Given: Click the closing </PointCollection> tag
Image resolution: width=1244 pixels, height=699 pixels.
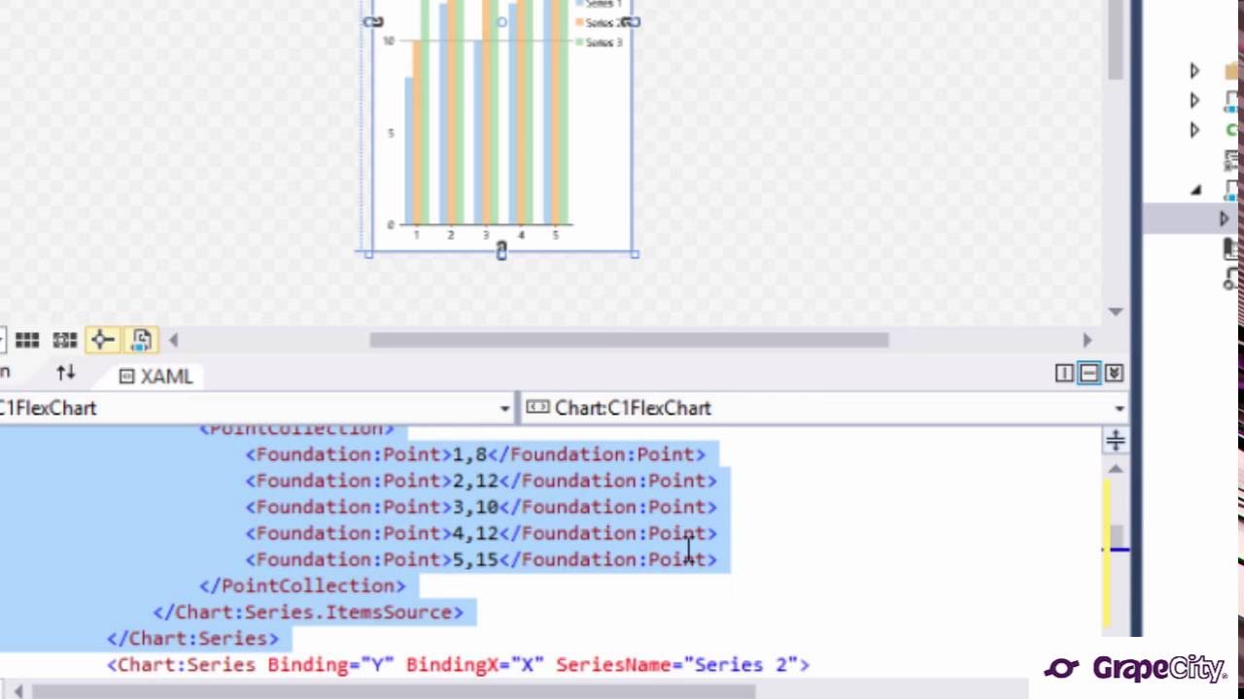Looking at the screenshot, I should click(x=302, y=585).
